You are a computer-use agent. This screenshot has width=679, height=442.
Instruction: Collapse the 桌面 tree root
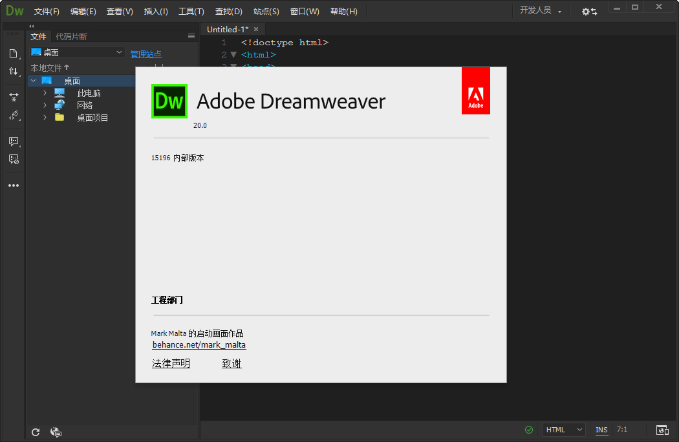pyautogui.click(x=34, y=81)
